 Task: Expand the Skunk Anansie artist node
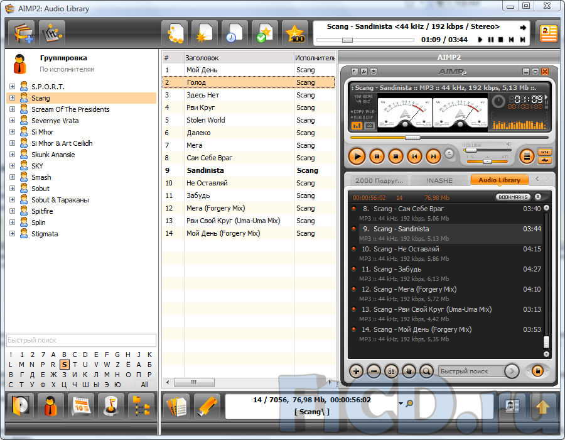pos(13,155)
